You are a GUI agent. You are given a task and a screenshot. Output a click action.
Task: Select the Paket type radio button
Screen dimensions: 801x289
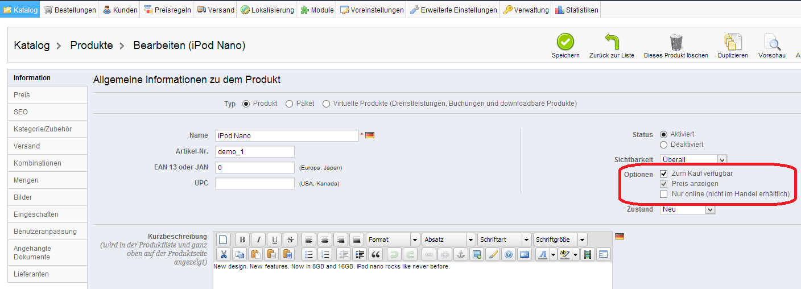click(289, 104)
